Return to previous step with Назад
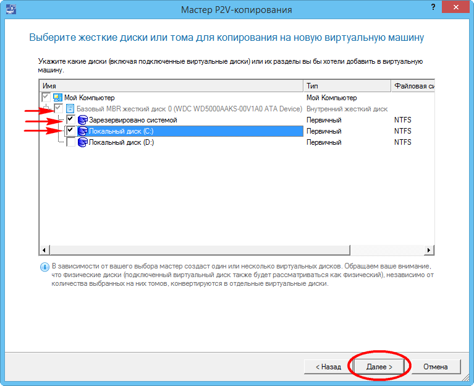Image resolution: width=474 pixels, height=386 pixels. click(328, 367)
